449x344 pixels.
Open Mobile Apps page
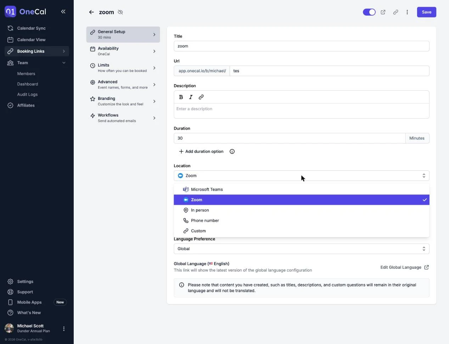pos(37,302)
